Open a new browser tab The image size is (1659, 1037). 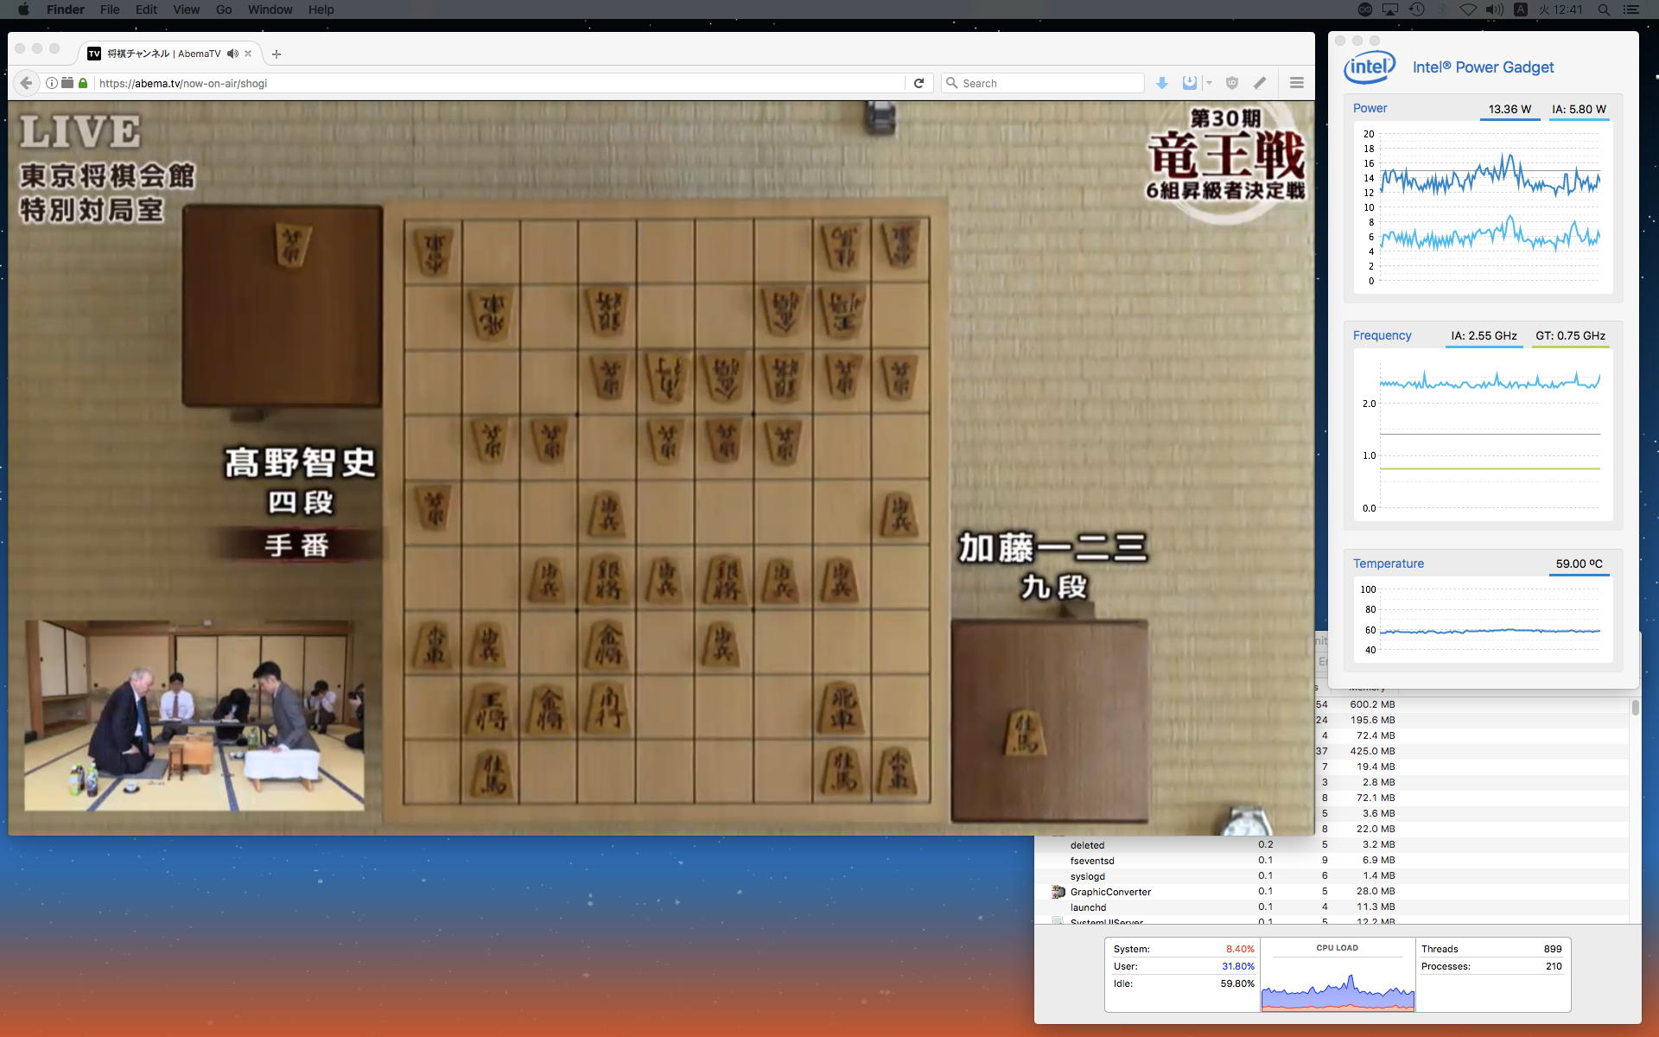click(276, 54)
